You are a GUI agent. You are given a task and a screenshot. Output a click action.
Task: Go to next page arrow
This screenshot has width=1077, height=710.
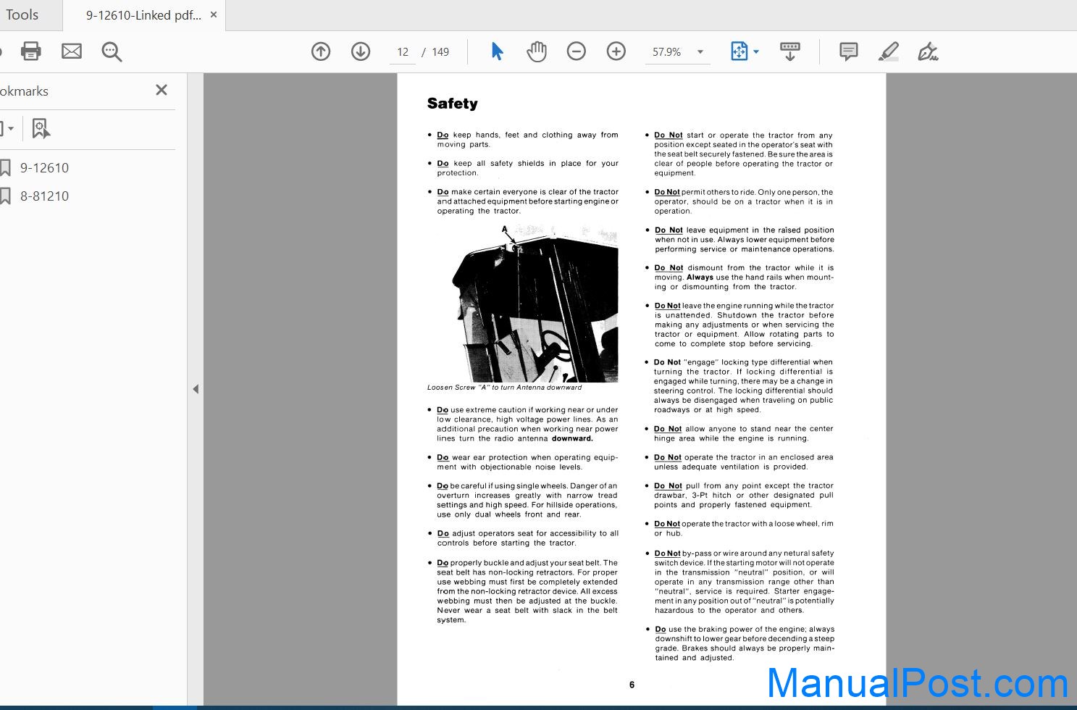[361, 51]
